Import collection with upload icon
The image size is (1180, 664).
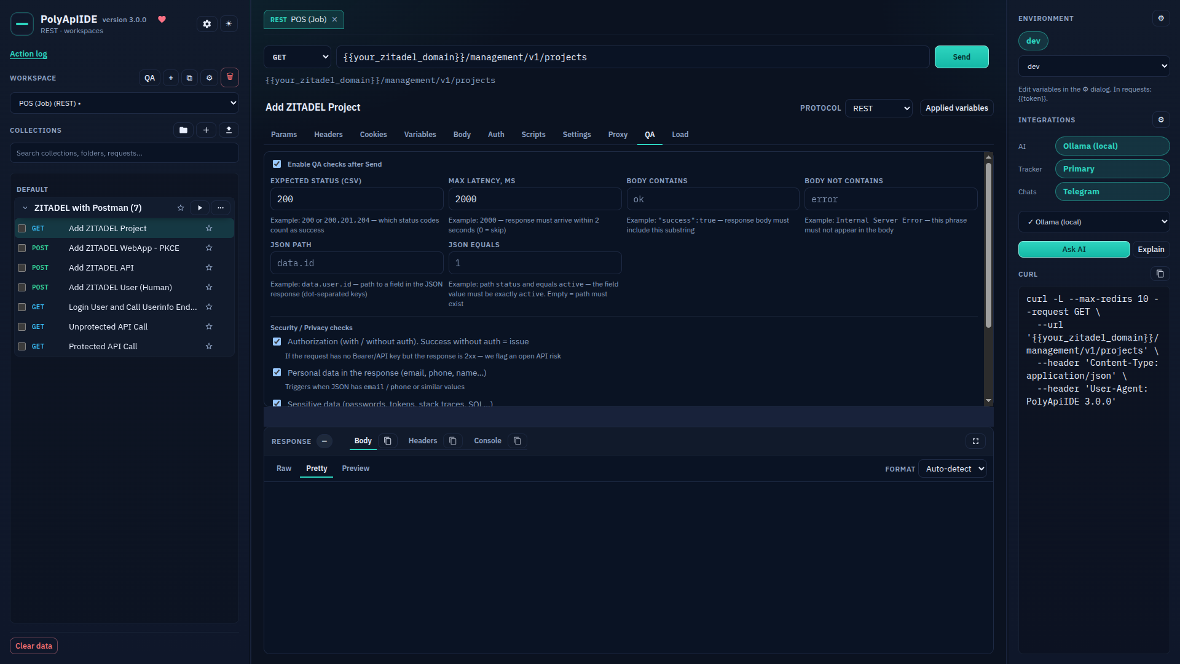click(229, 130)
